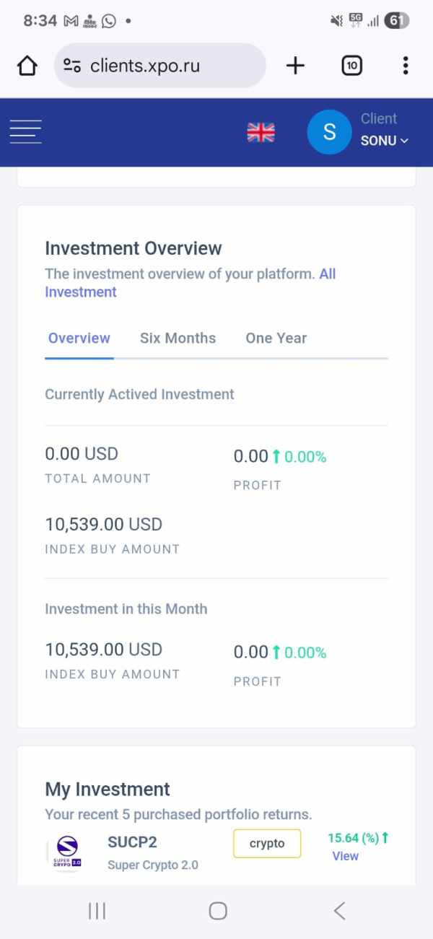This screenshot has width=433, height=939.
Task: Expand the SONU account dropdown
Action: click(385, 141)
